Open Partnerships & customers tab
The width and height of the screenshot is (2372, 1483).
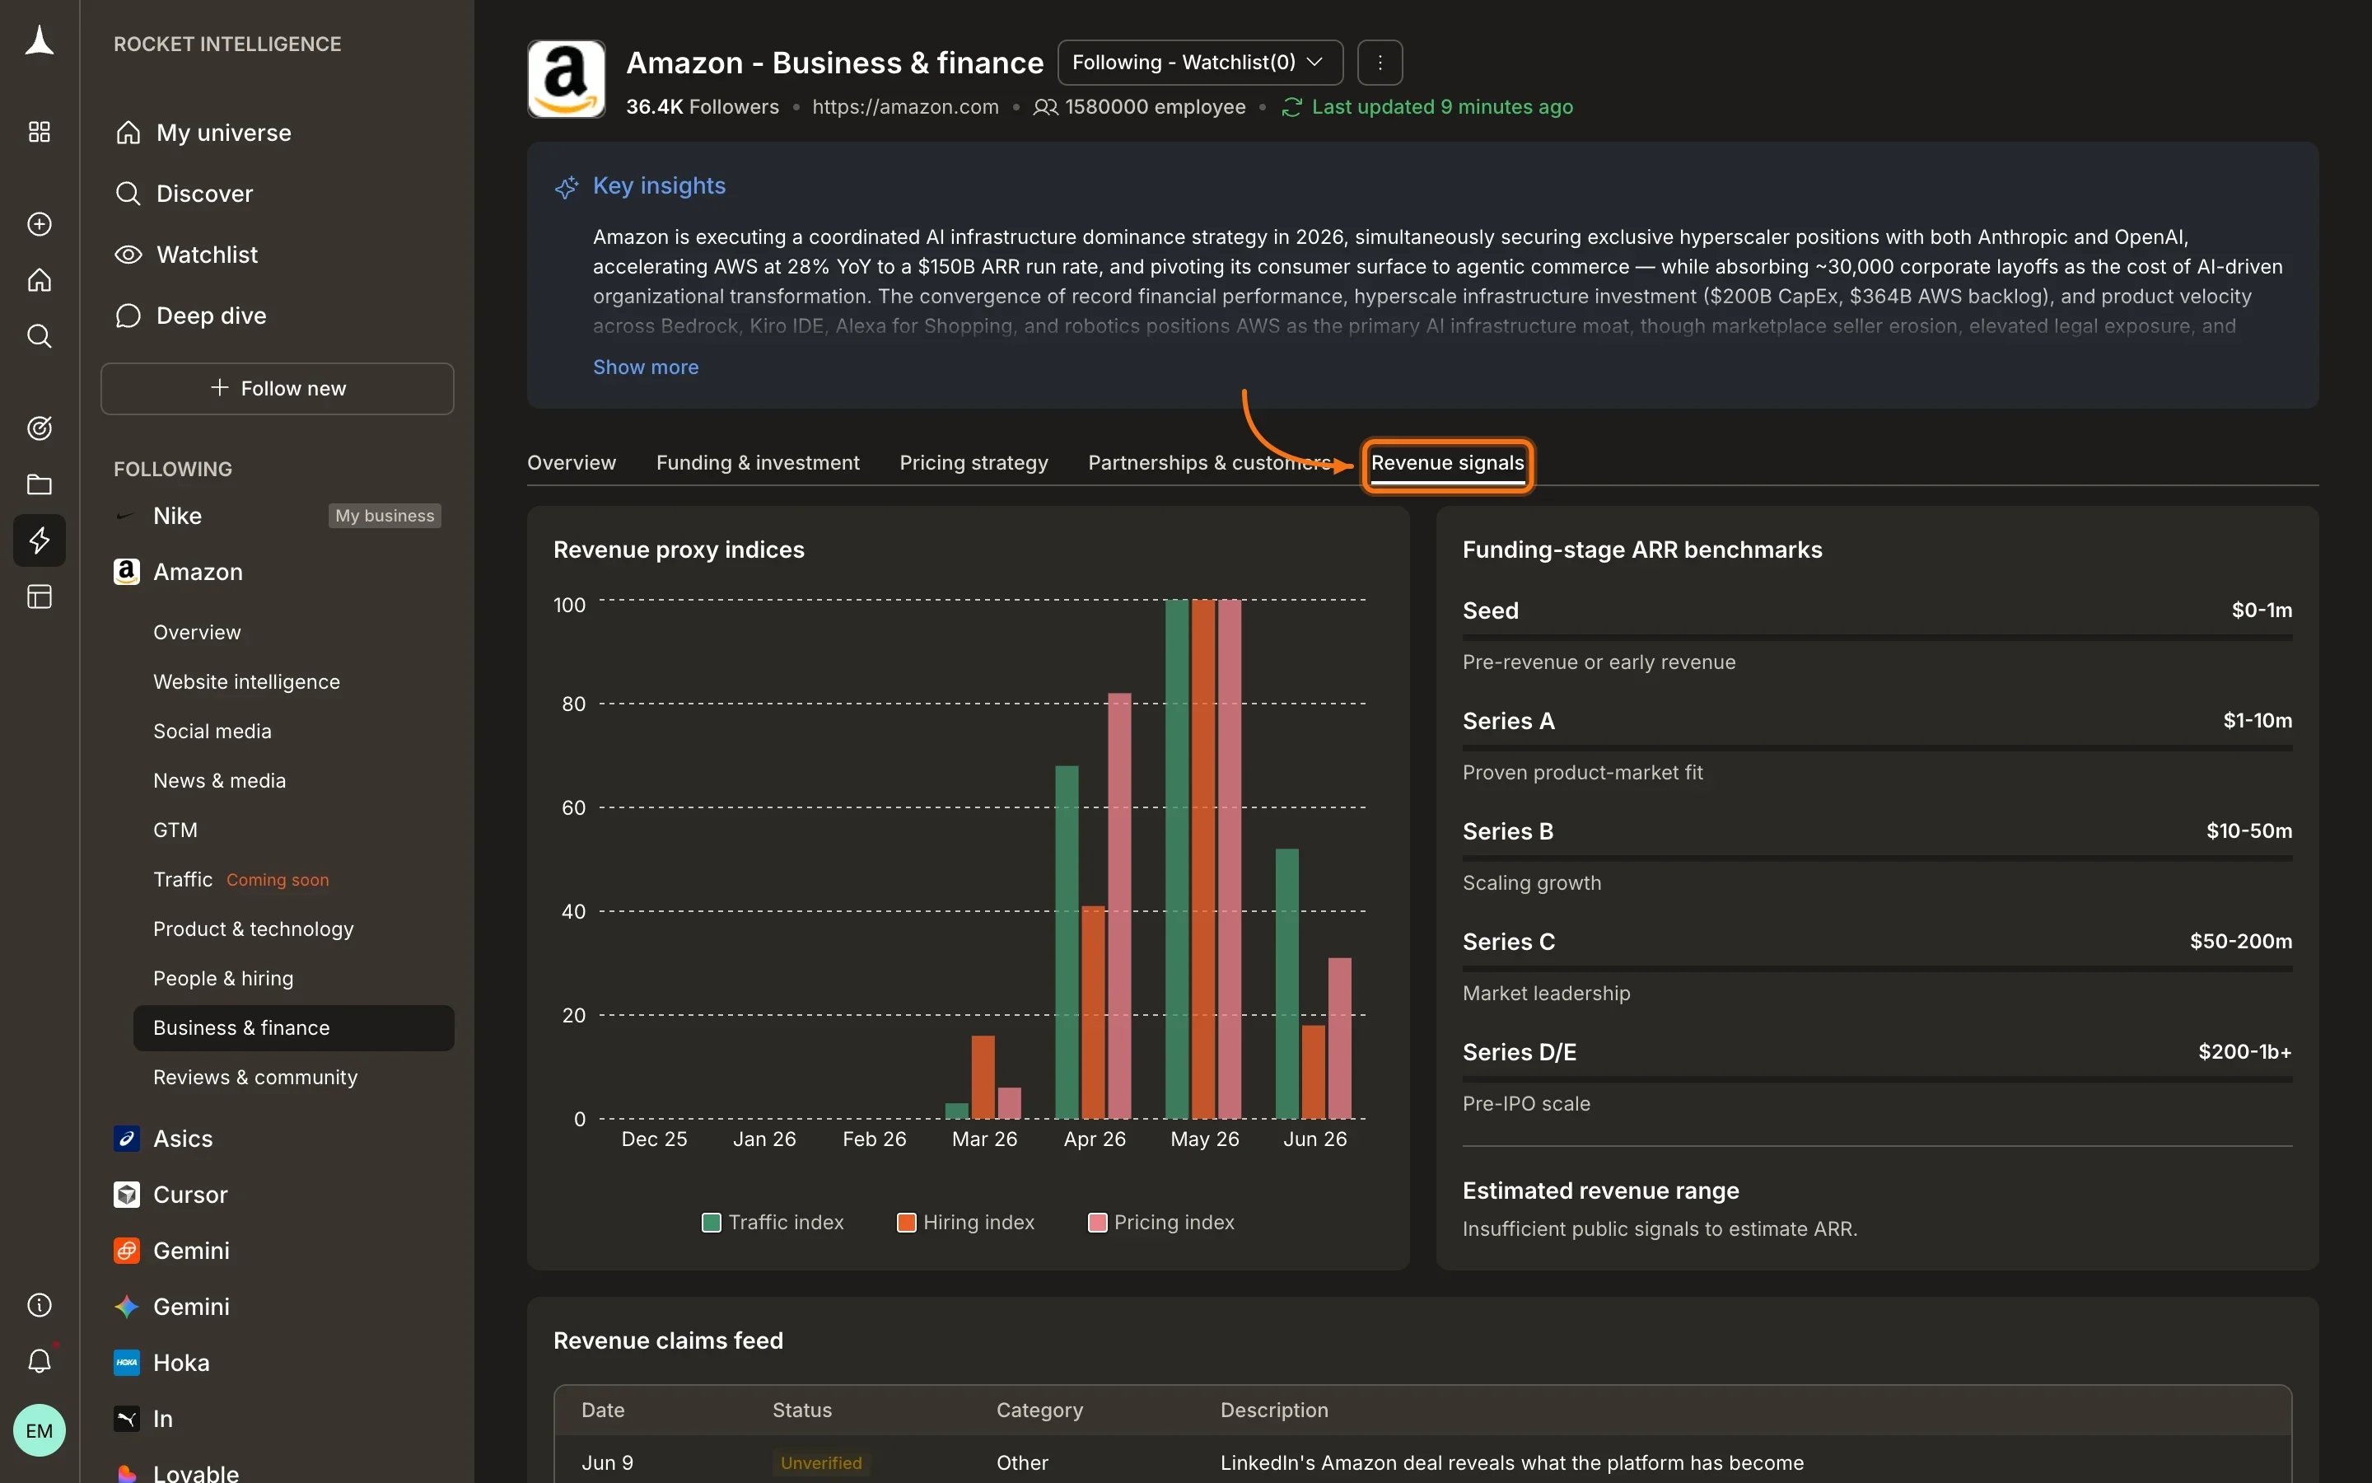[x=1210, y=463]
